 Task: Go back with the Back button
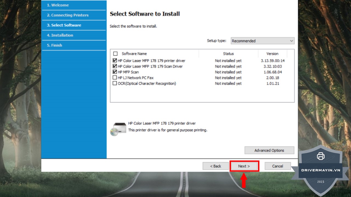(x=216, y=166)
